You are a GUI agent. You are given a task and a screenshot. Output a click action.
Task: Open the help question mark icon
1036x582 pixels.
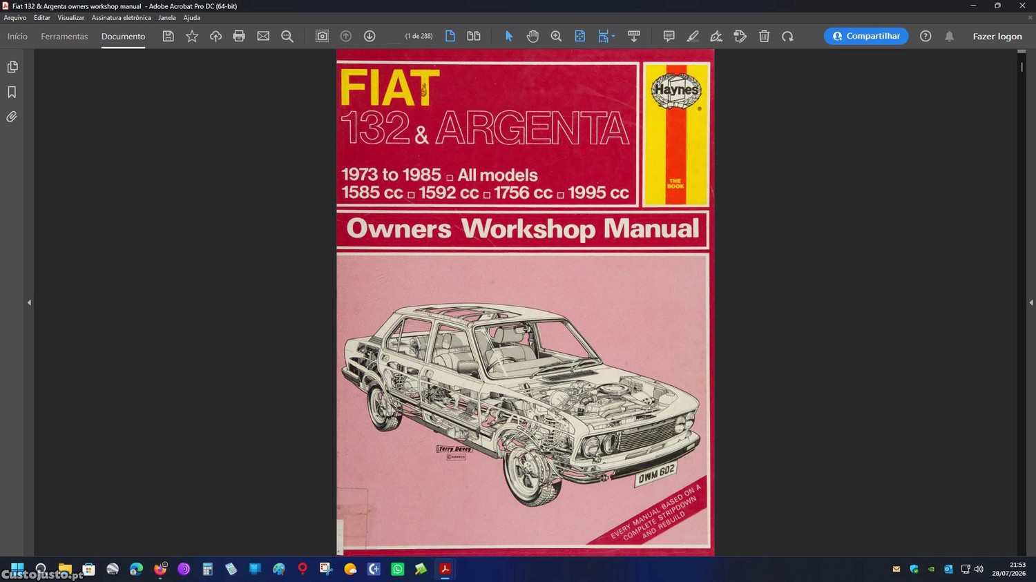(925, 36)
